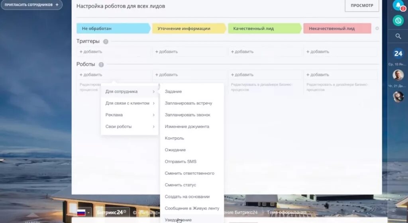Add robot under Уточнение информации
The width and height of the screenshot is (408, 223).
167,75
